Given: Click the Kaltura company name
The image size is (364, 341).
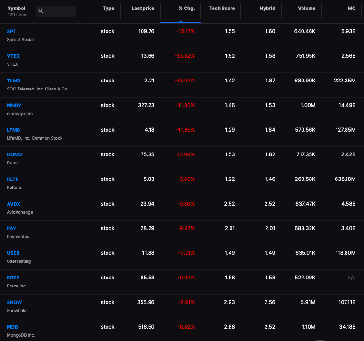Looking at the screenshot, I should tap(14, 188).
